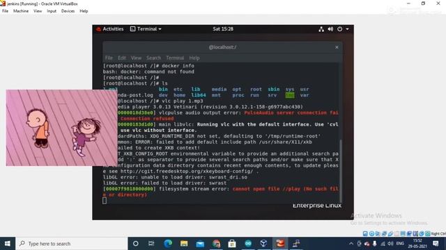Screen dimensions: 446x250
Task: Expand the Terminal app menu dropdown
Action: tap(146, 29)
